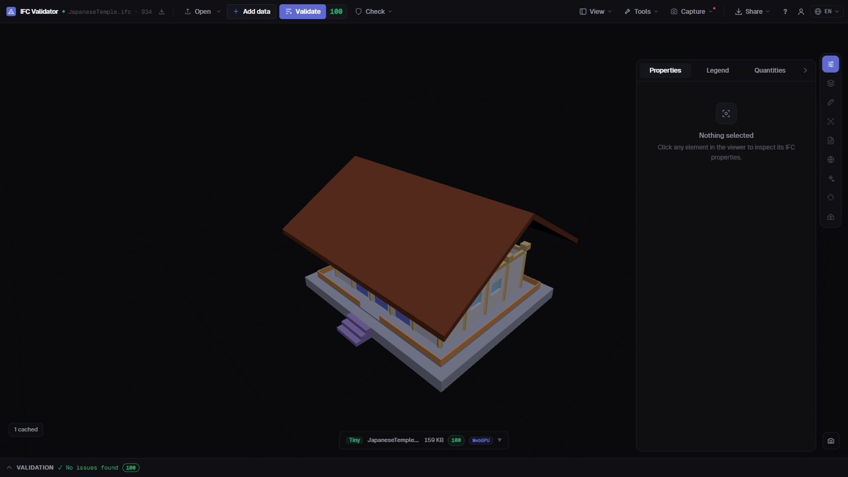Click the IFC Validator logo icon
848x477 pixels.
pos(11,11)
